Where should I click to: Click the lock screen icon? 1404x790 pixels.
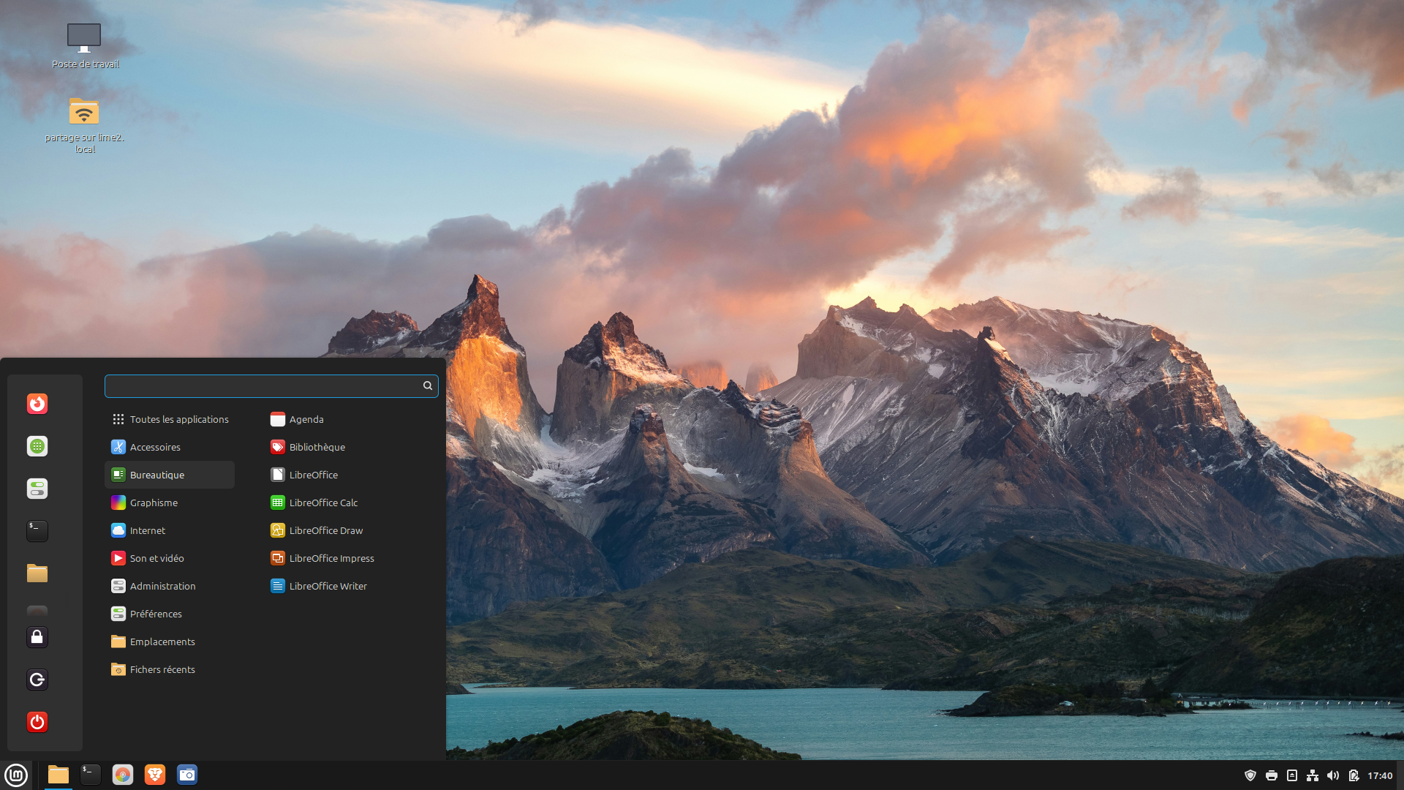(37, 637)
